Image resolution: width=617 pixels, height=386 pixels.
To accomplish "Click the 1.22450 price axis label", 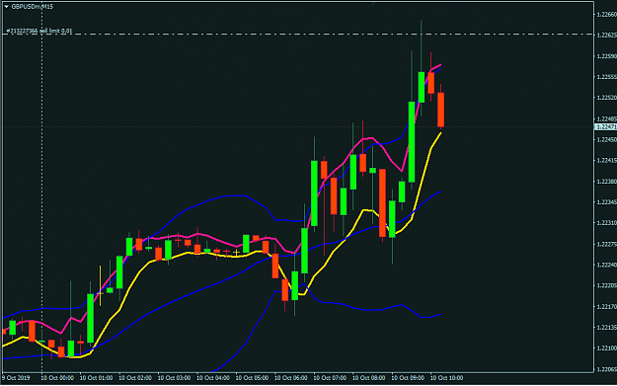I will [x=606, y=139].
